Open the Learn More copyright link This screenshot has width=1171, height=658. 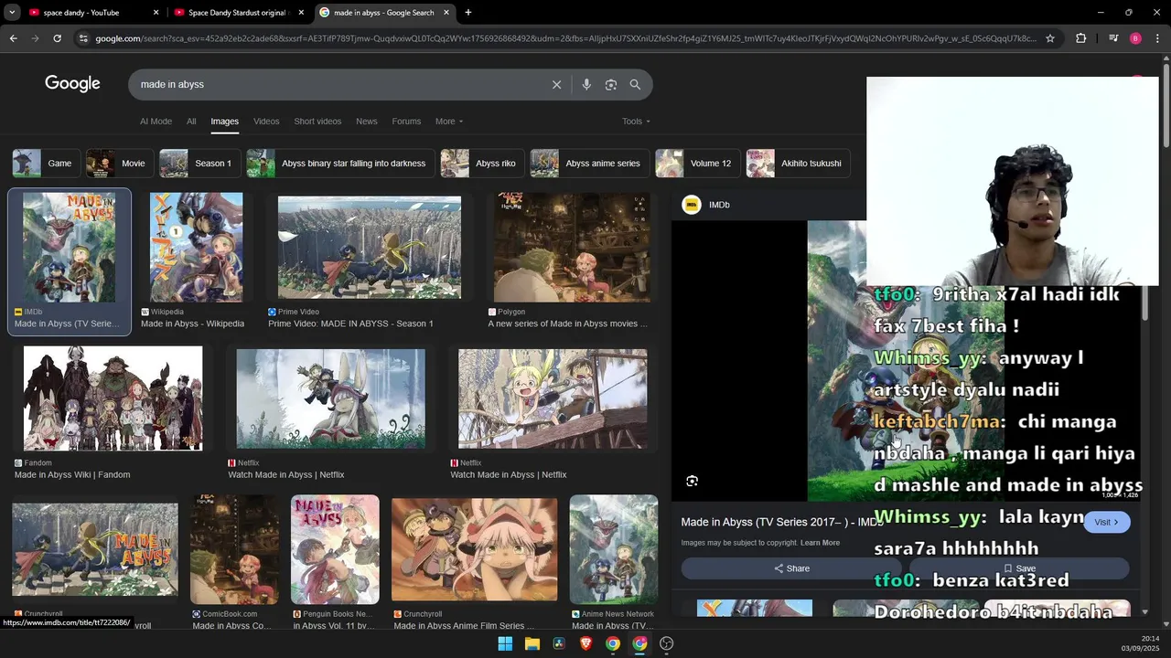(820, 543)
